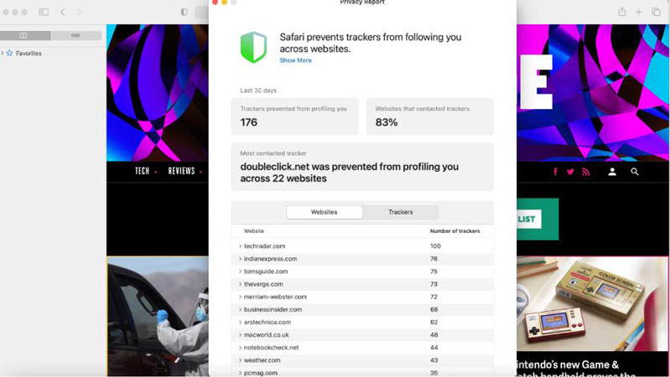Click the Show More link
The width and height of the screenshot is (670, 377).
(295, 60)
